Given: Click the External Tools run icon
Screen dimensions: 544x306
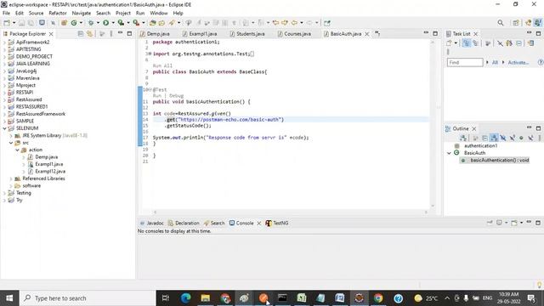Looking at the screenshot, I should [136, 23].
